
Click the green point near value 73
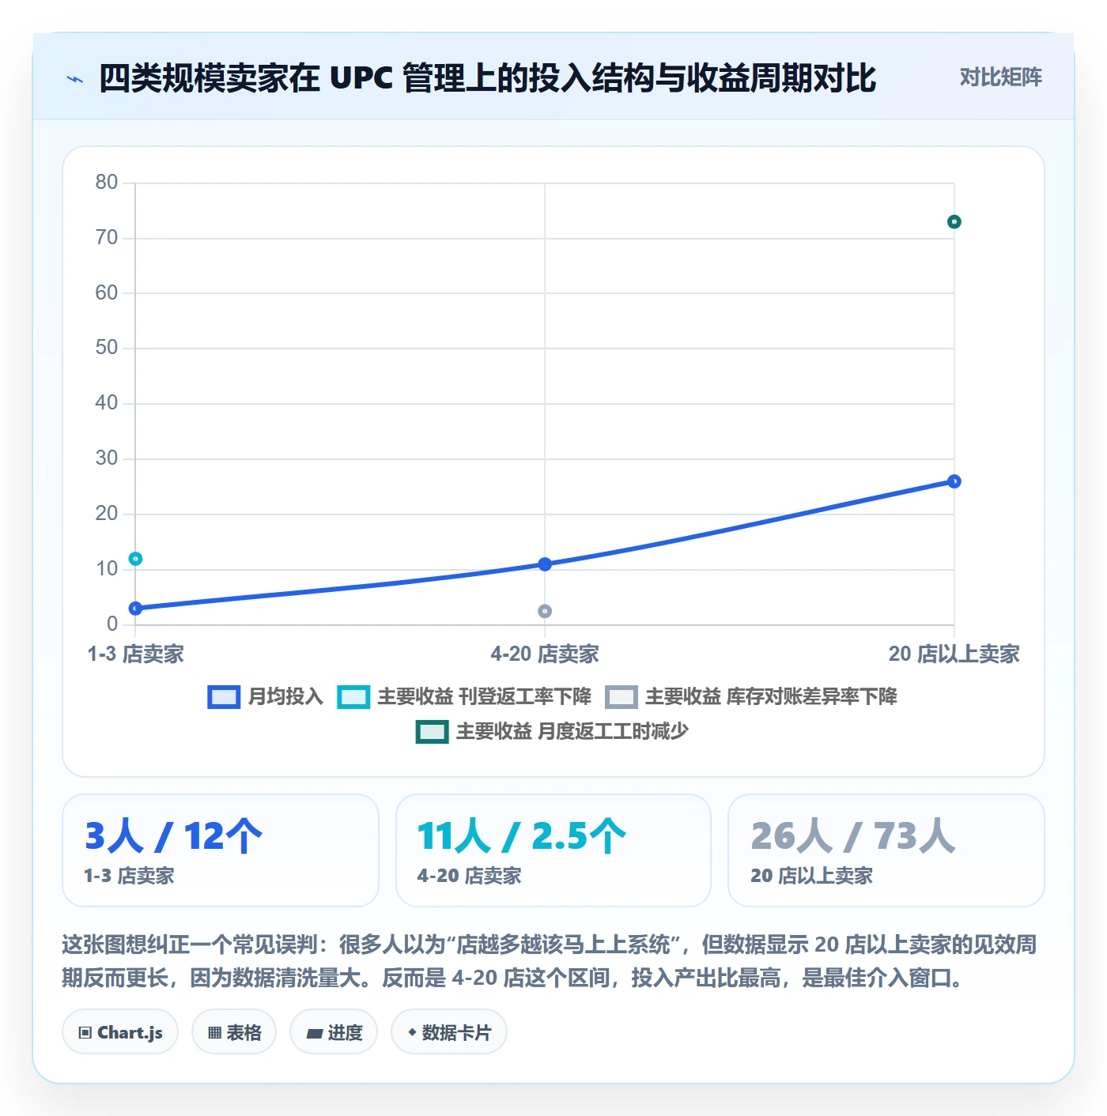pos(954,222)
